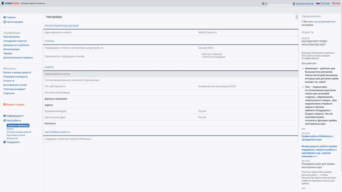Click the Настройки gear icon
Screen dimensions: 342x192
point(4,121)
